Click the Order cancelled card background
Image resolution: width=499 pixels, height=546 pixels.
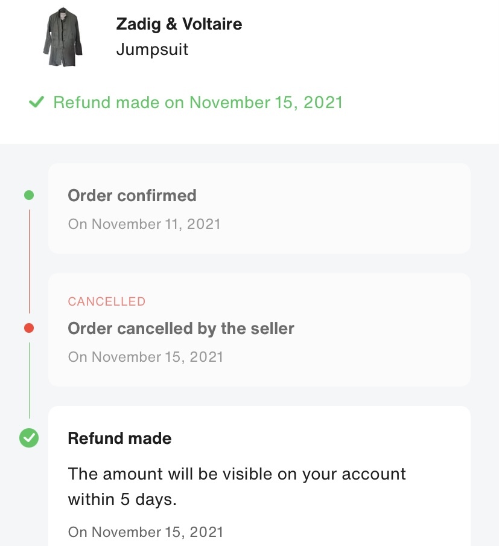coord(259,330)
